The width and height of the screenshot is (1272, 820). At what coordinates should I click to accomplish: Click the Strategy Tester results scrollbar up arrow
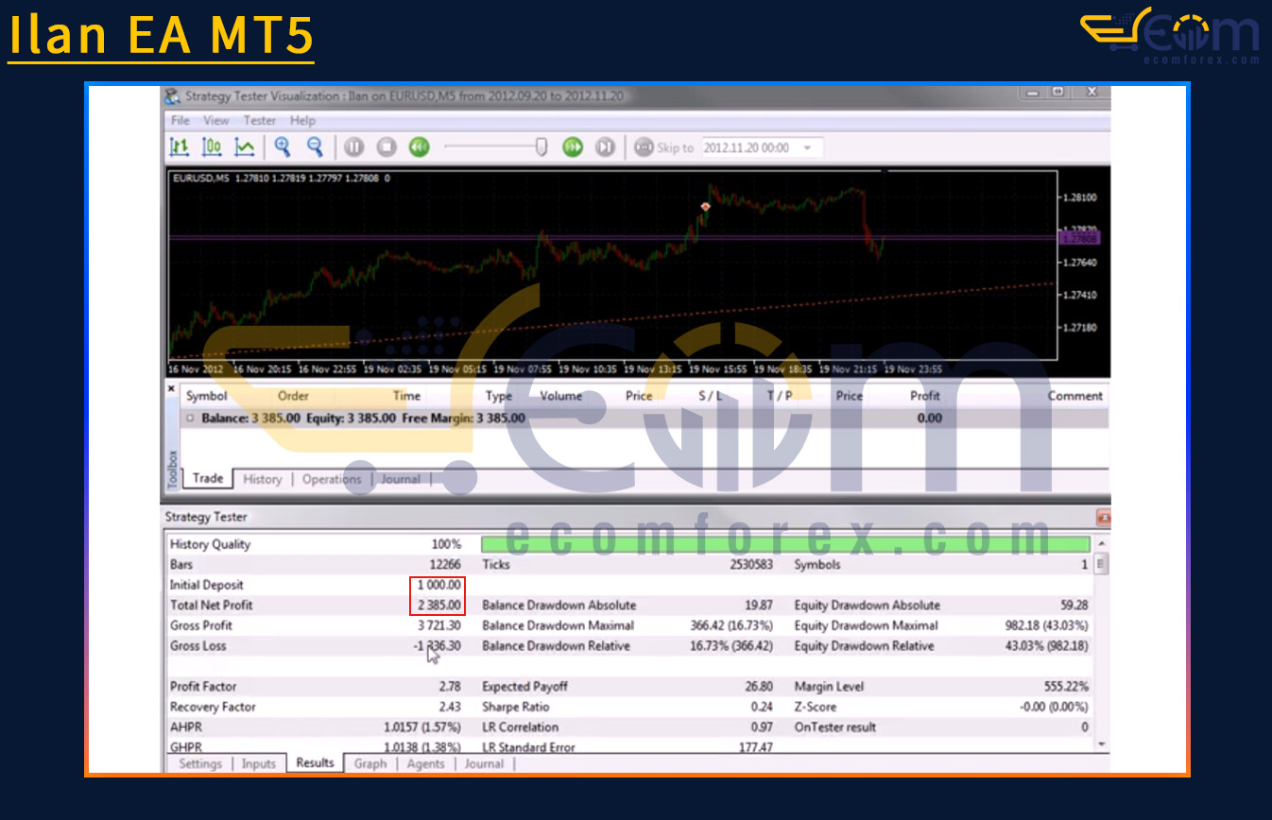(x=1101, y=544)
